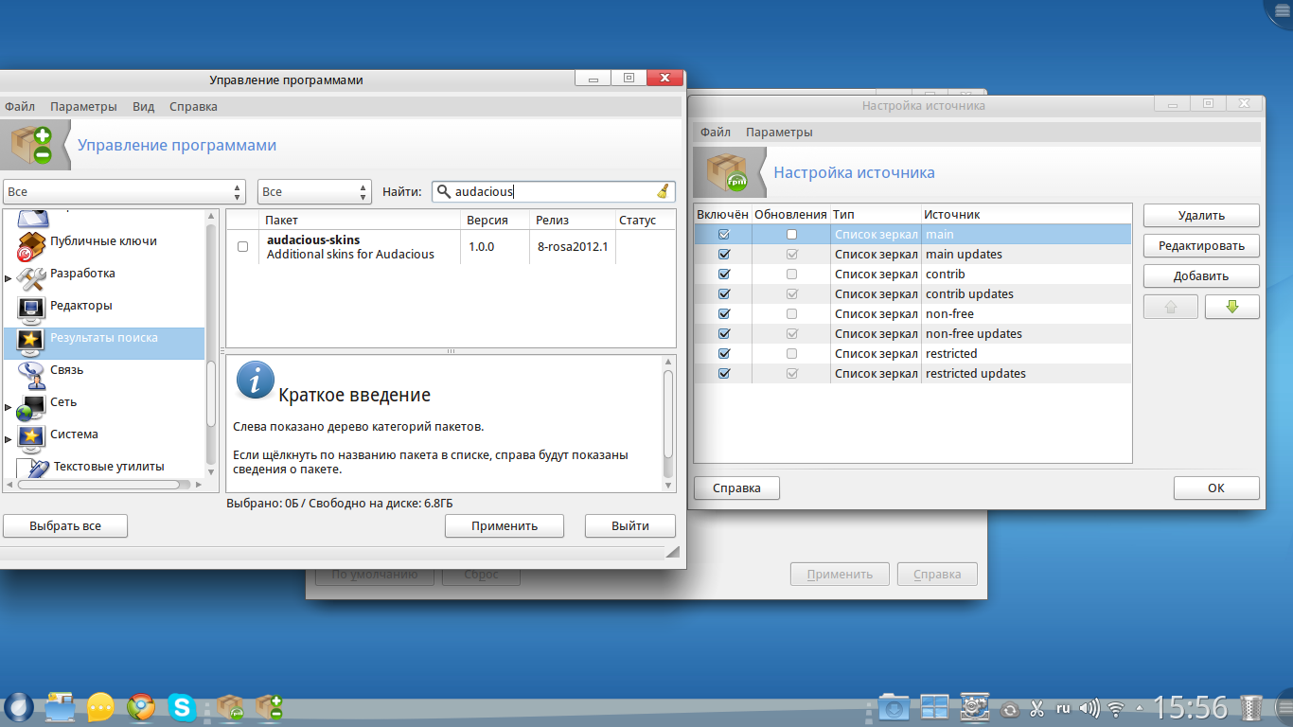Image resolution: width=1293 pixels, height=727 pixels.
Task: Switch to the rpm source settings taskbar icon
Action: (230, 707)
